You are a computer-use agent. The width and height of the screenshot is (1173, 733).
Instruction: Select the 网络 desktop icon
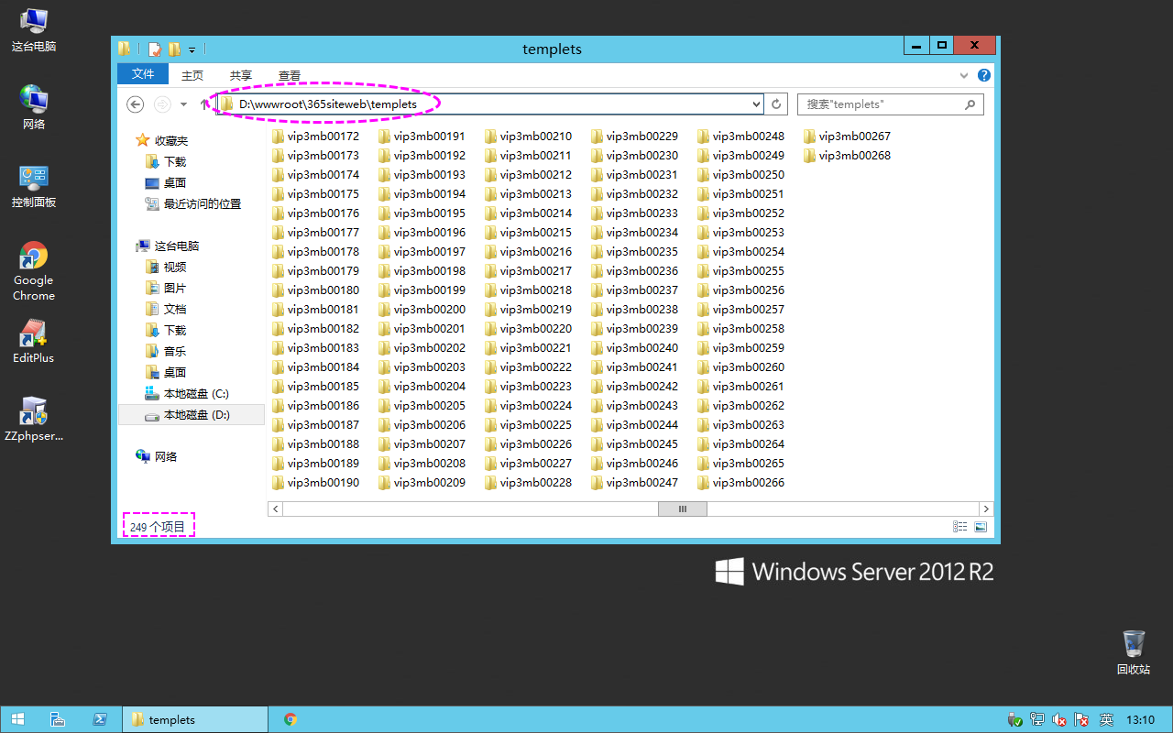point(34,107)
